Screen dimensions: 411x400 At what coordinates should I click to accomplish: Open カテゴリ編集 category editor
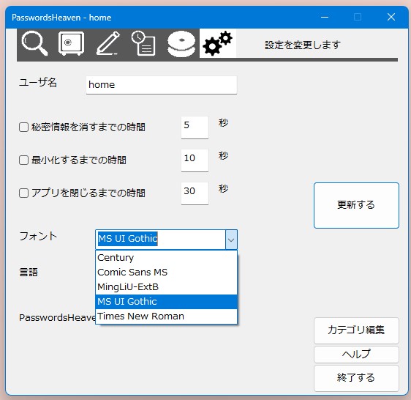tap(356, 330)
